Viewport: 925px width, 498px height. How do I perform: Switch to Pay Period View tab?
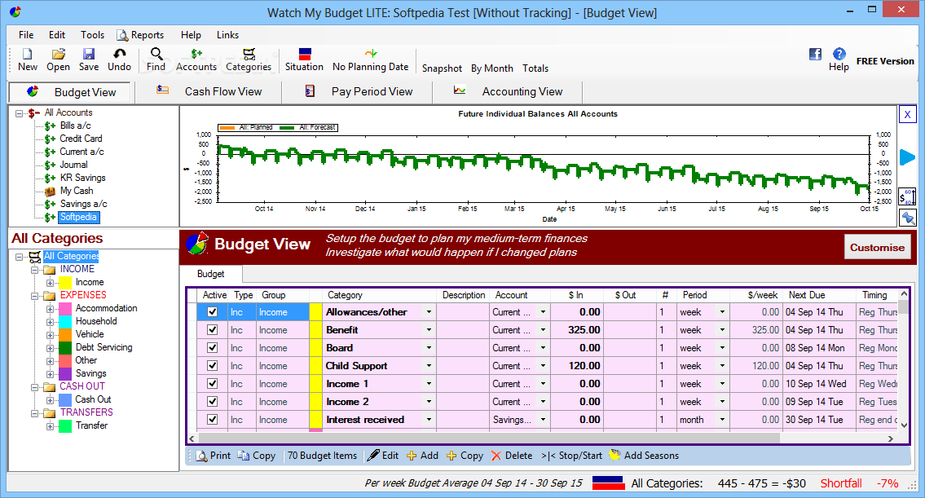[x=358, y=91]
